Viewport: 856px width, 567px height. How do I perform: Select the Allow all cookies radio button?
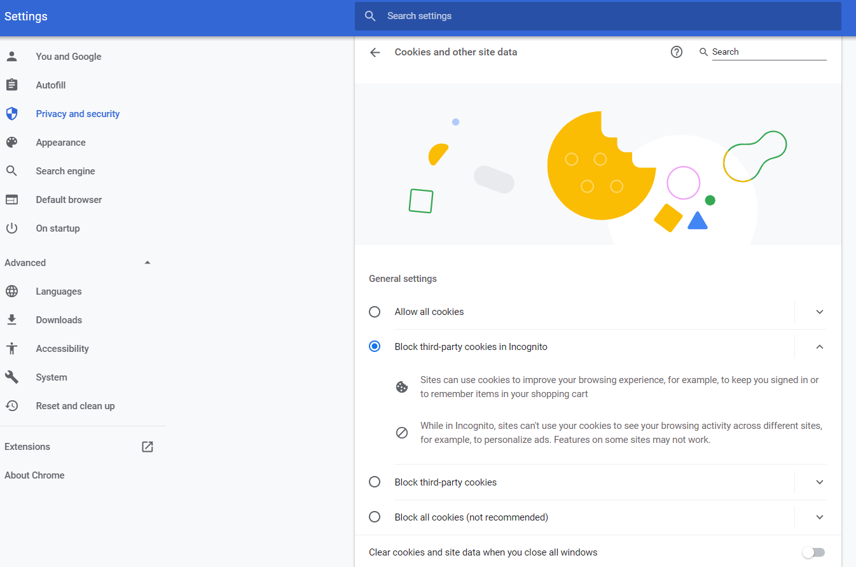click(375, 312)
